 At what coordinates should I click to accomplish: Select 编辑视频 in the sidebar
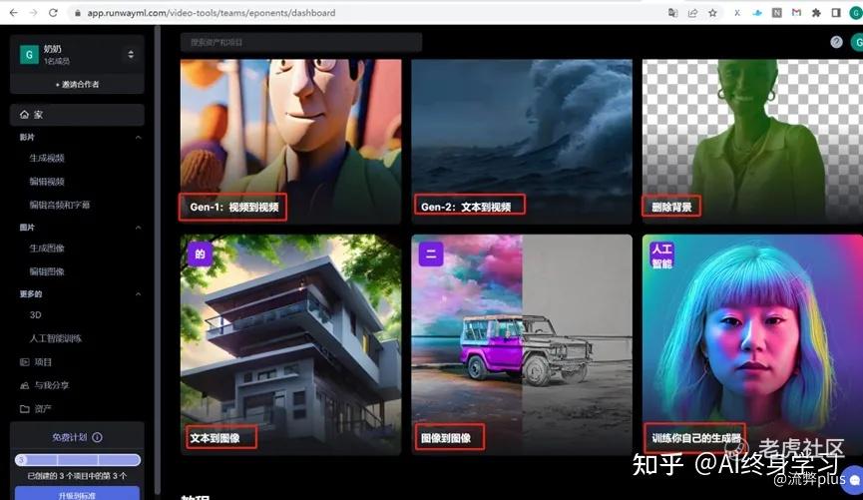(x=47, y=182)
